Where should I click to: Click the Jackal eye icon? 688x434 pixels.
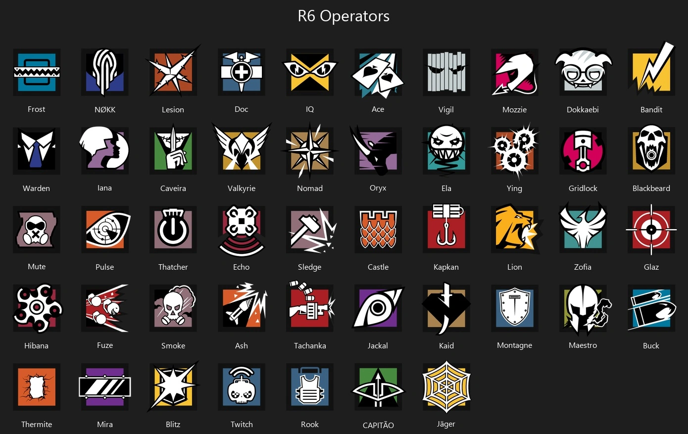coord(378,308)
